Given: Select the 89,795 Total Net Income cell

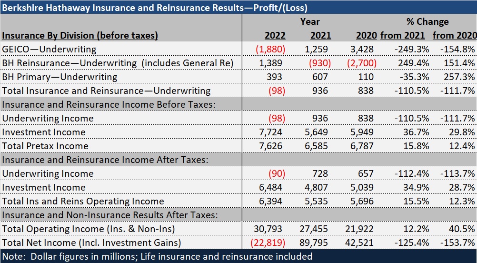Looking at the screenshot, I should (x=315, y=243).
